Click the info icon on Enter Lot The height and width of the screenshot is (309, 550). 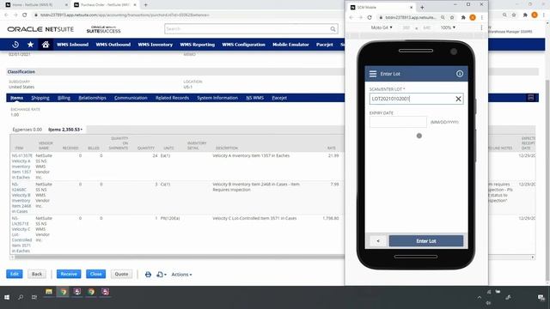point(460,74)
